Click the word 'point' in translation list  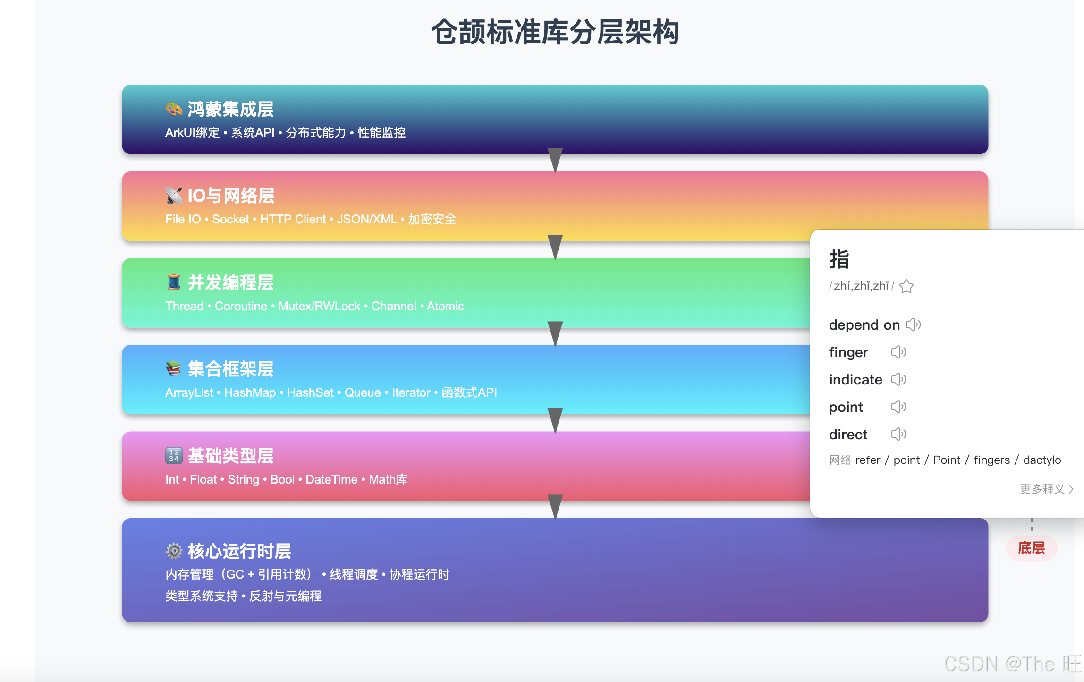tap(846, 407)
